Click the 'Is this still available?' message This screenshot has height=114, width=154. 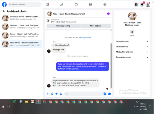[61, 45]
